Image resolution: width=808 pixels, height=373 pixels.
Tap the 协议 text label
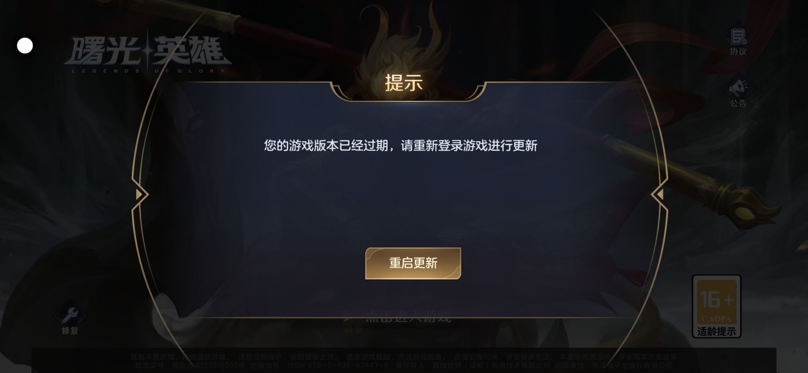(x=738, y=51)
